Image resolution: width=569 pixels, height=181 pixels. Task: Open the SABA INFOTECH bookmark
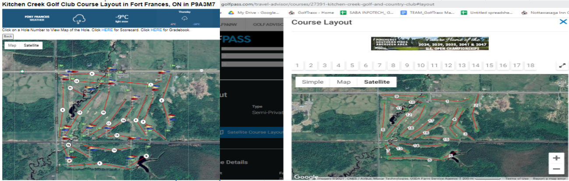point(367,13)
